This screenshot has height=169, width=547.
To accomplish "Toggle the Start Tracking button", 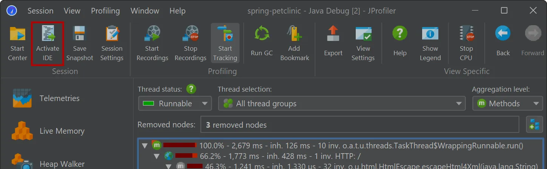I will 225,44.
